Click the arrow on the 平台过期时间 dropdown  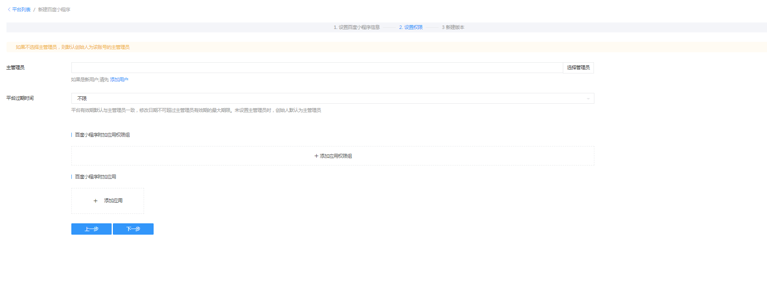[588, 99]
